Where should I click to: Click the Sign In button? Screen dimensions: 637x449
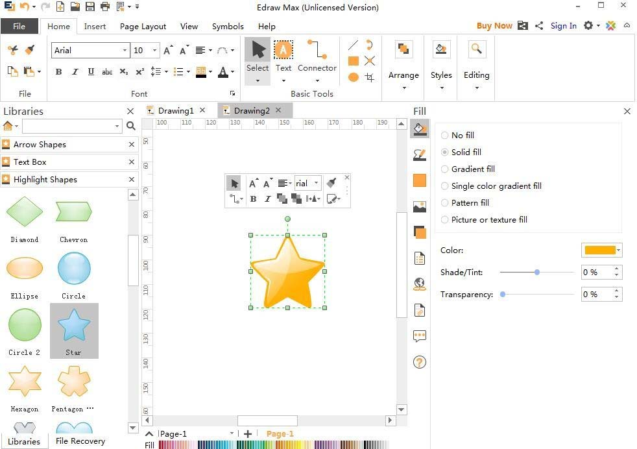tap(563, 26)
